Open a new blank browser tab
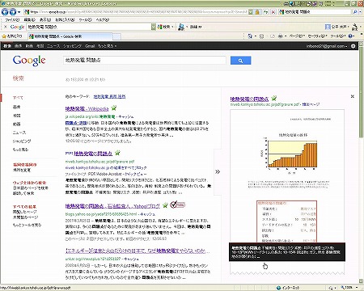The width and height of the screenshot is (364, 291). [x=116, y=36]
